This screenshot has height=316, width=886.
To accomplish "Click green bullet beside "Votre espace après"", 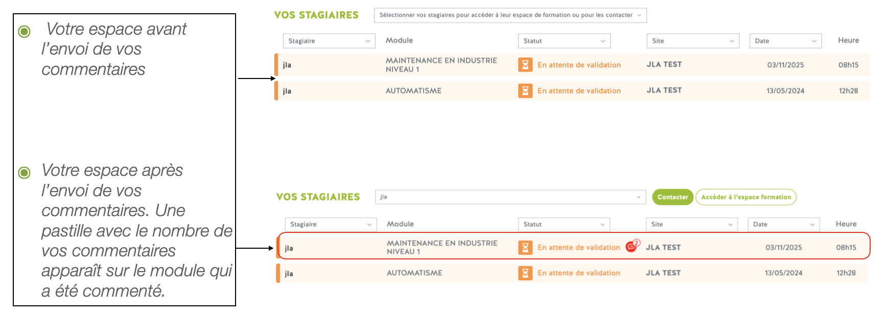I will 24,173.
